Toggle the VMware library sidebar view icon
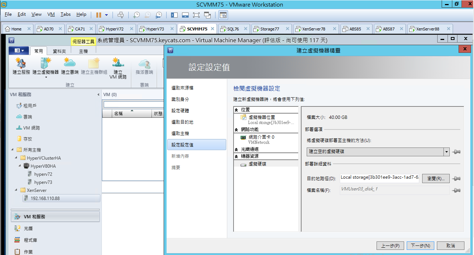474x255 pixels. point(174,15)
